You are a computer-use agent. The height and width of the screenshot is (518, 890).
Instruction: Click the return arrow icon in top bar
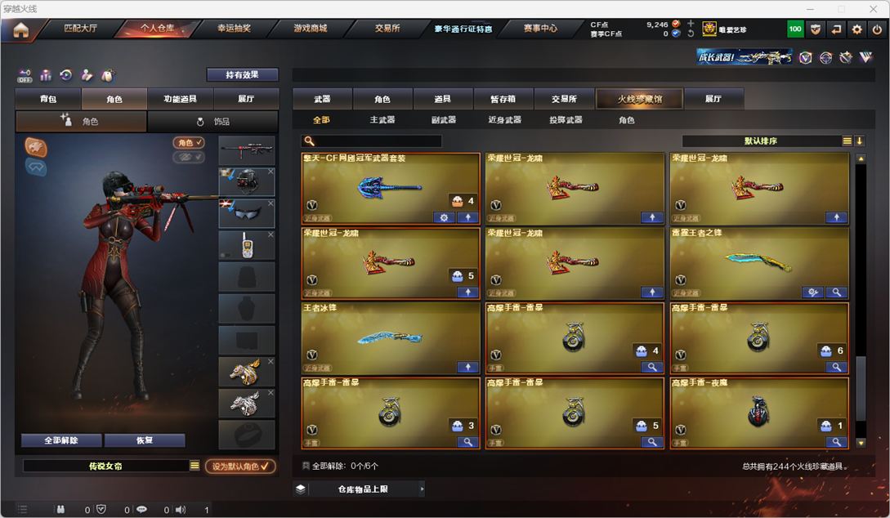(x=836, y=29)
